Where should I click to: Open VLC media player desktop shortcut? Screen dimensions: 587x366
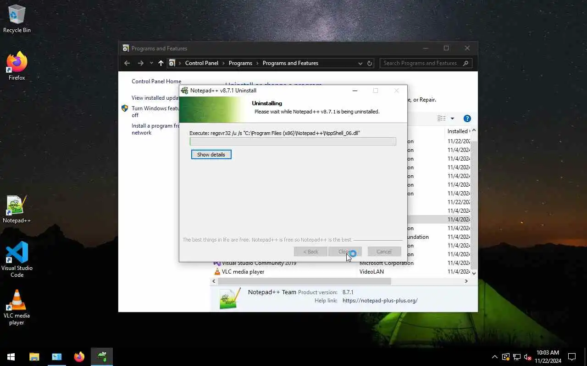(x=17, y=307)
